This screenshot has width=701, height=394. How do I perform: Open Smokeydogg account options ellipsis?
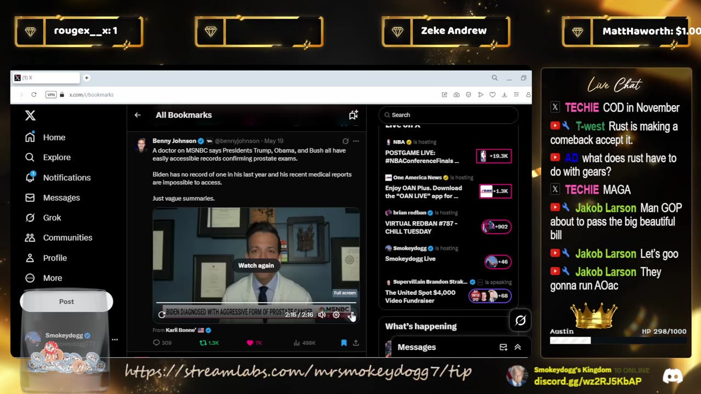114,339
